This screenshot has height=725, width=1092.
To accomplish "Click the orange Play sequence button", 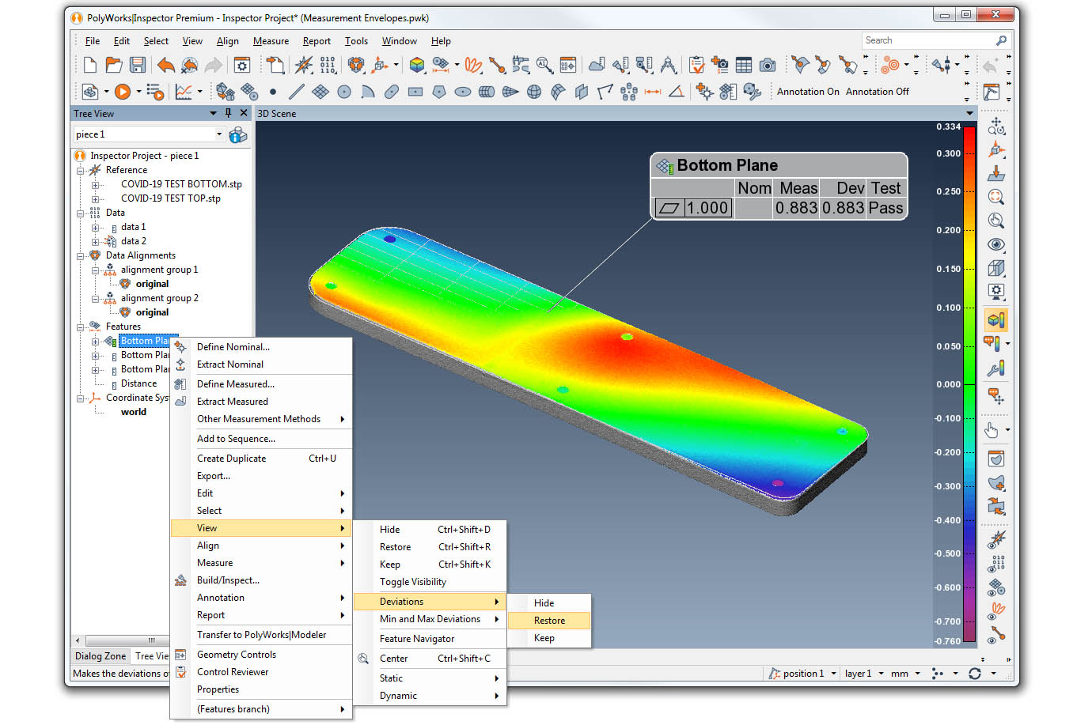I will pos(122,92).
